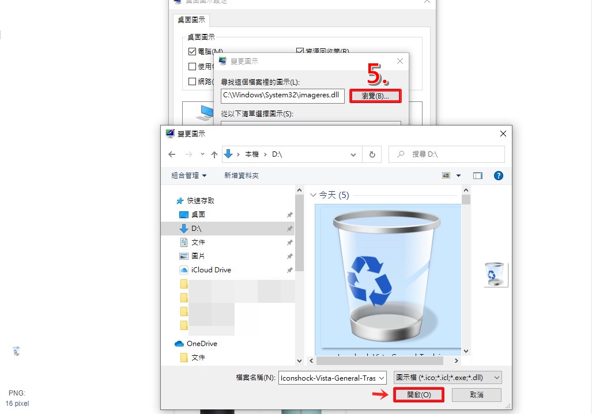
Task: Click 取消 in the file dialog
Action: pos(477,395)
